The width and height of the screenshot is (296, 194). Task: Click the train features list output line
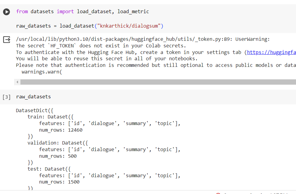(x=110, y=123)
